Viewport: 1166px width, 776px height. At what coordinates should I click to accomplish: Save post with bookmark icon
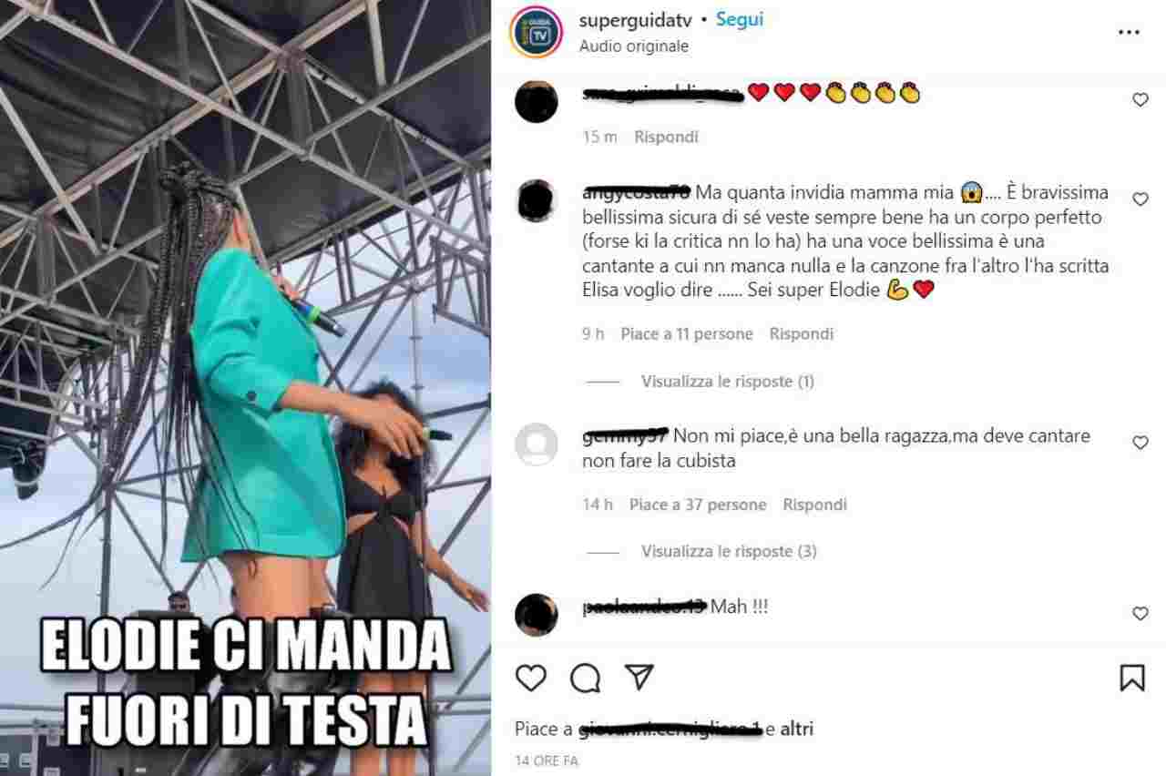pyautogui.click(x=1131, y=677)
